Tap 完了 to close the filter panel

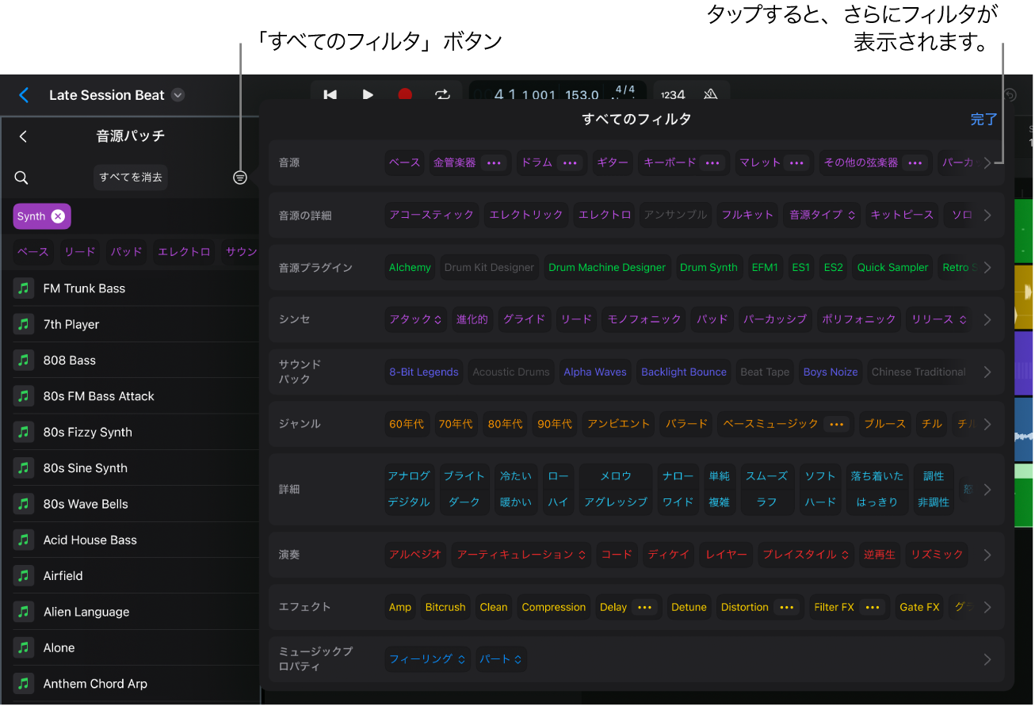(983, 119)
